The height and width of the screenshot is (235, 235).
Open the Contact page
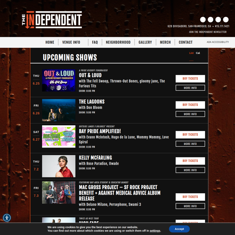click(186, 42)
